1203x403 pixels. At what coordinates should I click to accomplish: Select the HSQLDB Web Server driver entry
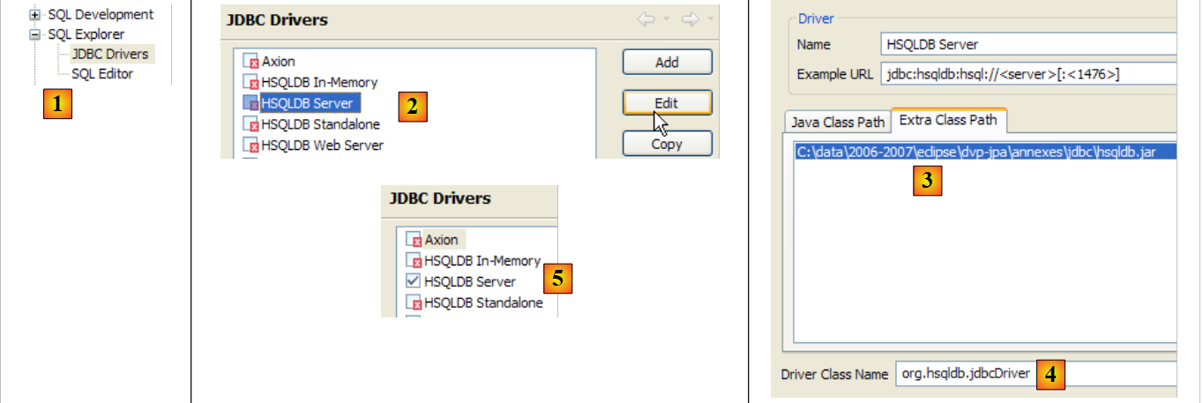pos(322,146)
